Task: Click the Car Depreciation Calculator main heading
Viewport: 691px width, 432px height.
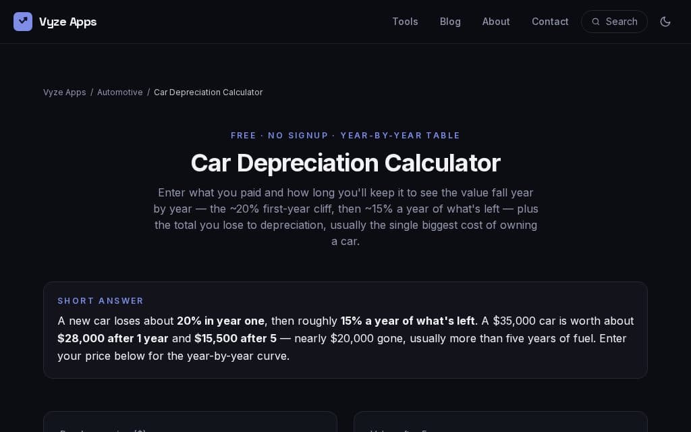Action: point(345,163)
